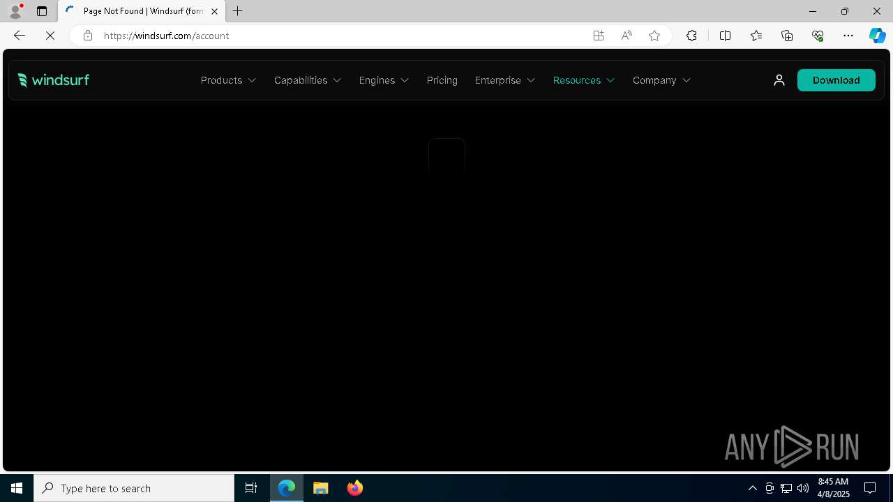
Task: Open the app available icon in address bar
Action: pos(599,36)
